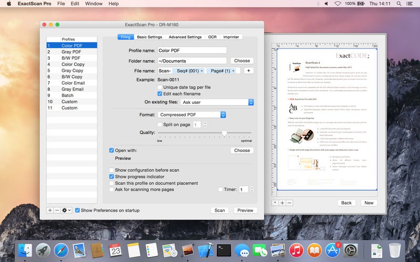Enable Unique date tag per file
The width and height of the screenshot is (420, 262).
(x=160, y=87)
